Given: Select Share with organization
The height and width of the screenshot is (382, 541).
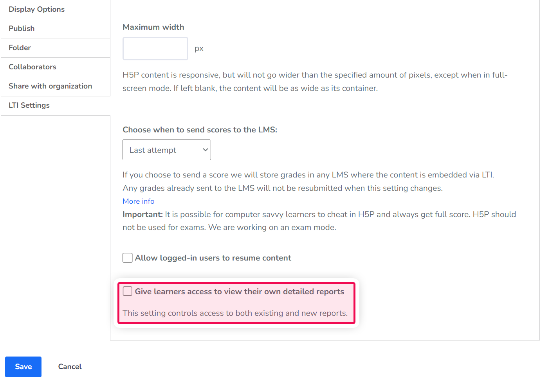Looking at the screenshot, I should click(x=50, y=86).
